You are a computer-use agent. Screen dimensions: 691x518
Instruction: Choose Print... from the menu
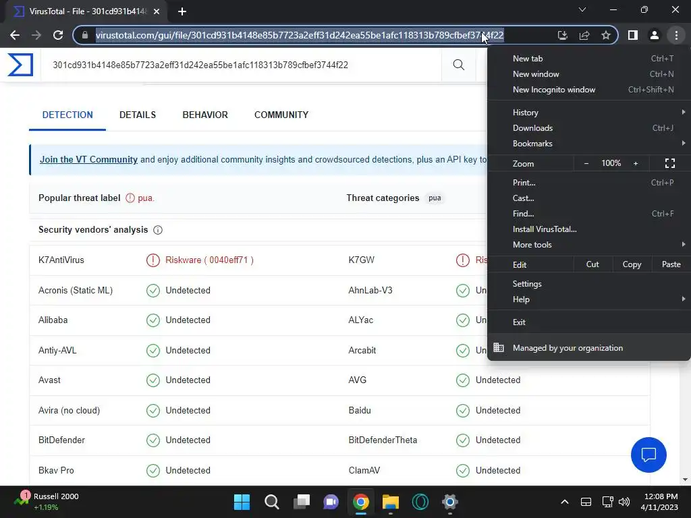tap(588, 182)
